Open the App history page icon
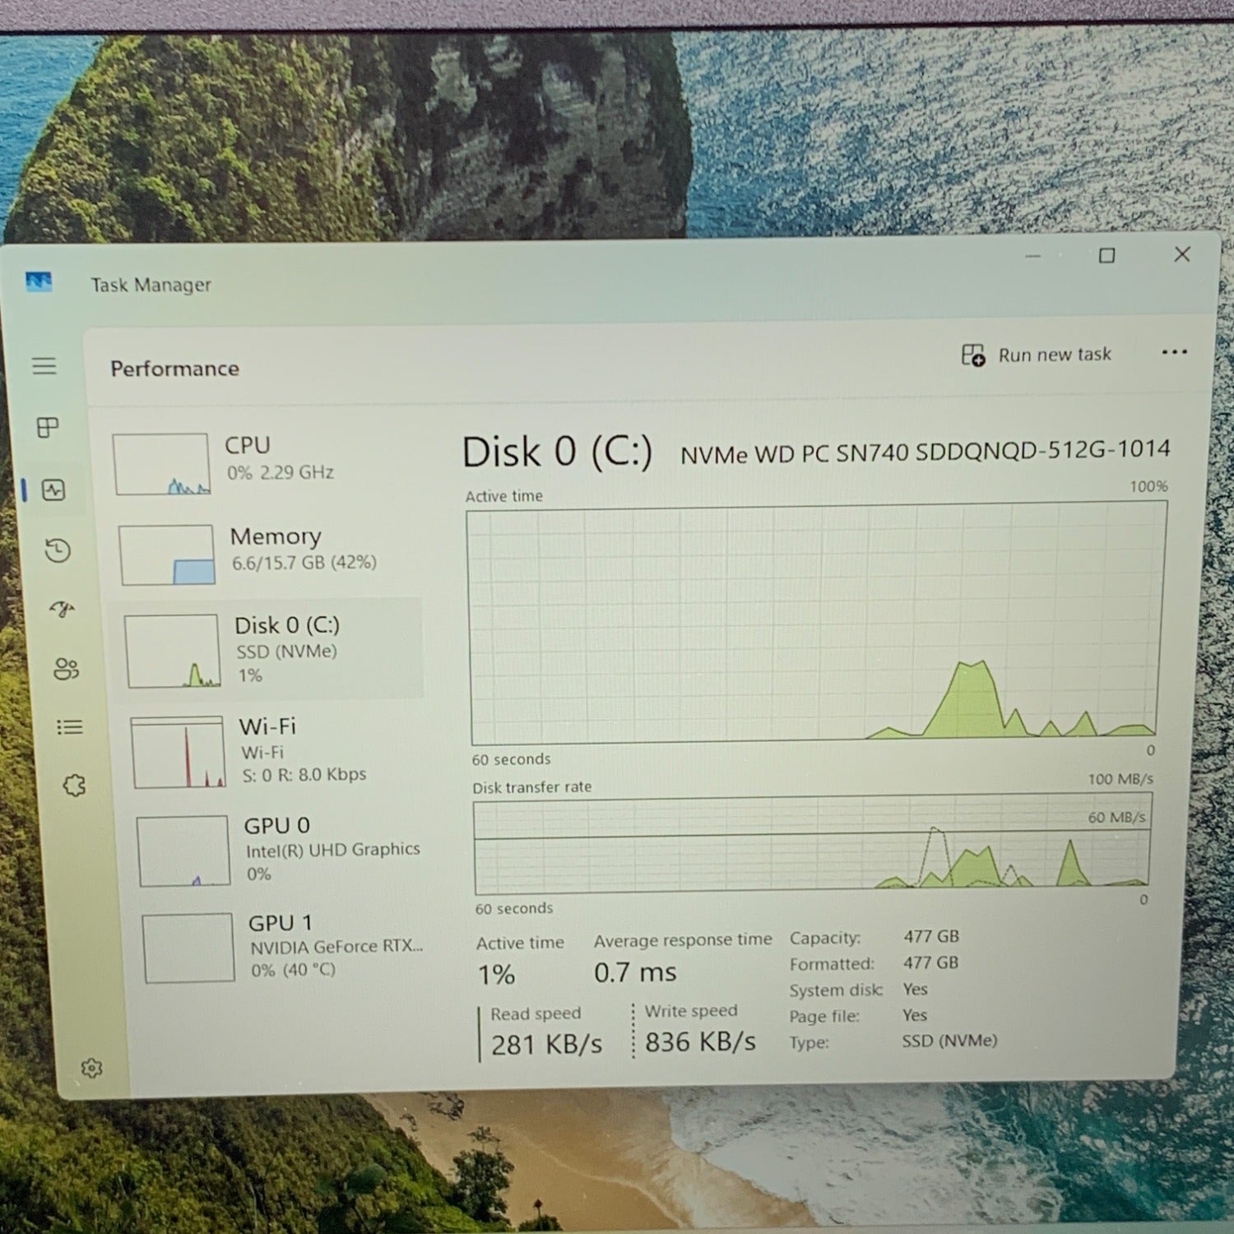This screenshot has height=1234, width=1234. [58, 550]
